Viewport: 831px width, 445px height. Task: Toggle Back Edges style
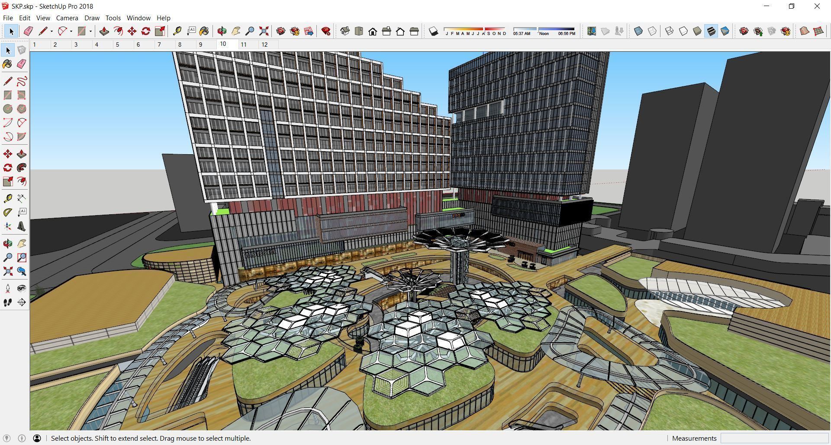coord(652,31)
